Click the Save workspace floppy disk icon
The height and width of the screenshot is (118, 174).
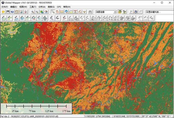point(8,12)
